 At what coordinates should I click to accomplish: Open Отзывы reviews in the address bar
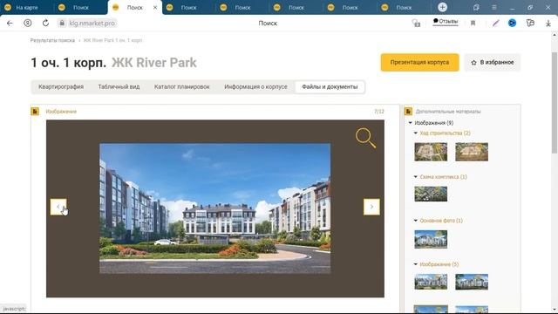pyautogui.click(x=446, y=21)
